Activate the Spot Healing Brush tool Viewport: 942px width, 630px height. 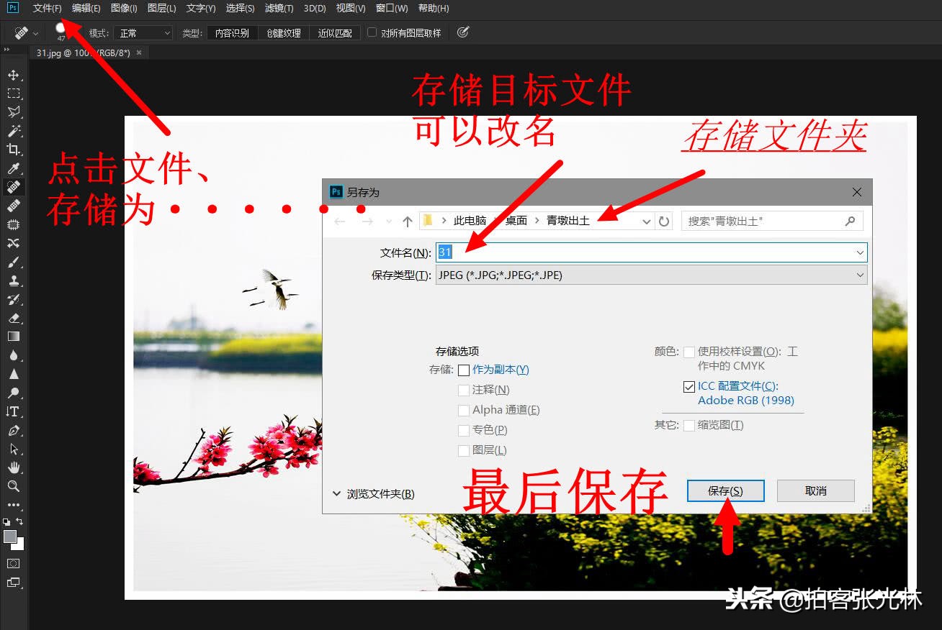click(14, 187)
